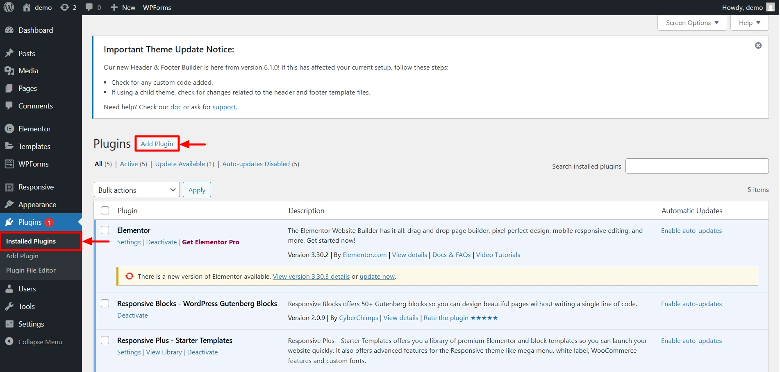Click the Responsive sidebar icon
The image size is (780, 372).
click(9, 187)
